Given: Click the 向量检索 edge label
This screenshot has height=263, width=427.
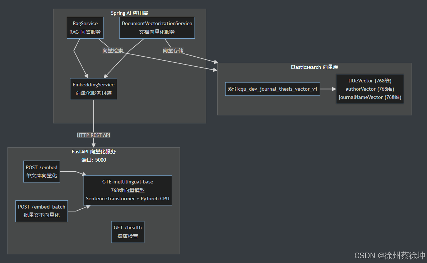Looking at the screenshot, I should pyautogui.click(x=113, y=51).
